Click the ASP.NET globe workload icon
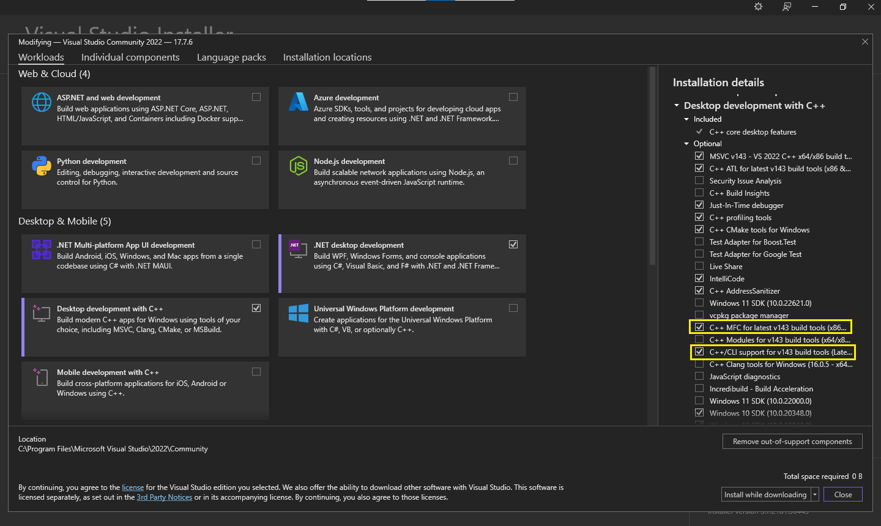Viewport: 881px width, 526px height. pyautogui.click(x=42, y=102)
